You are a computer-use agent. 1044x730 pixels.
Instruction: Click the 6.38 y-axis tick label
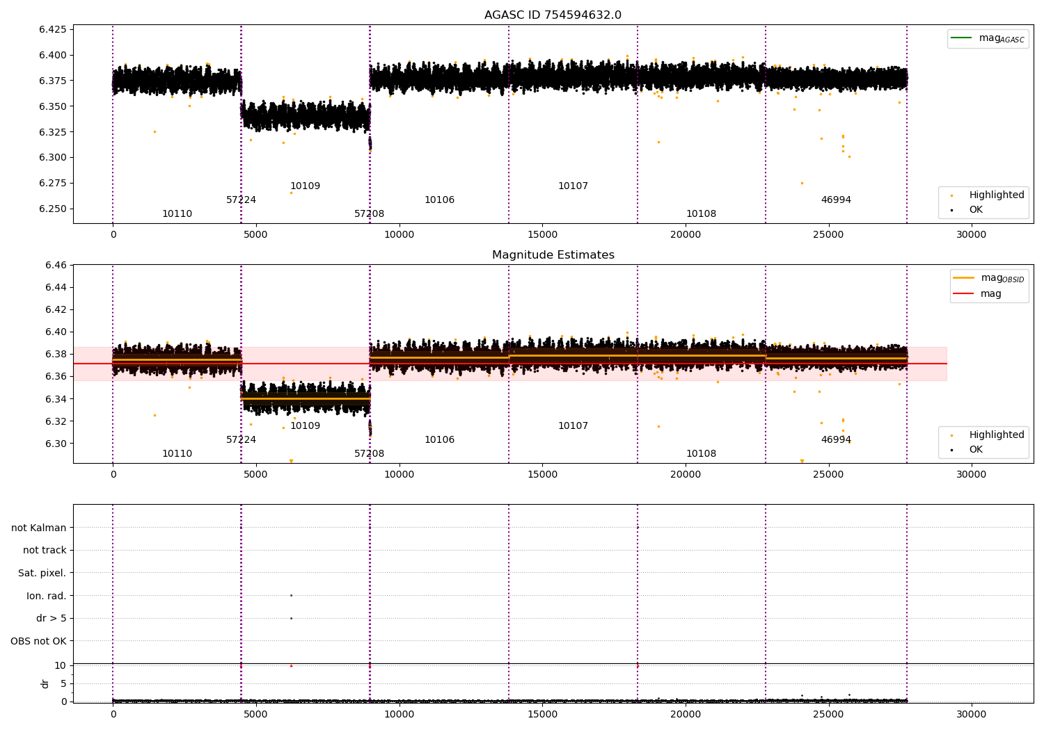point(56,355)
